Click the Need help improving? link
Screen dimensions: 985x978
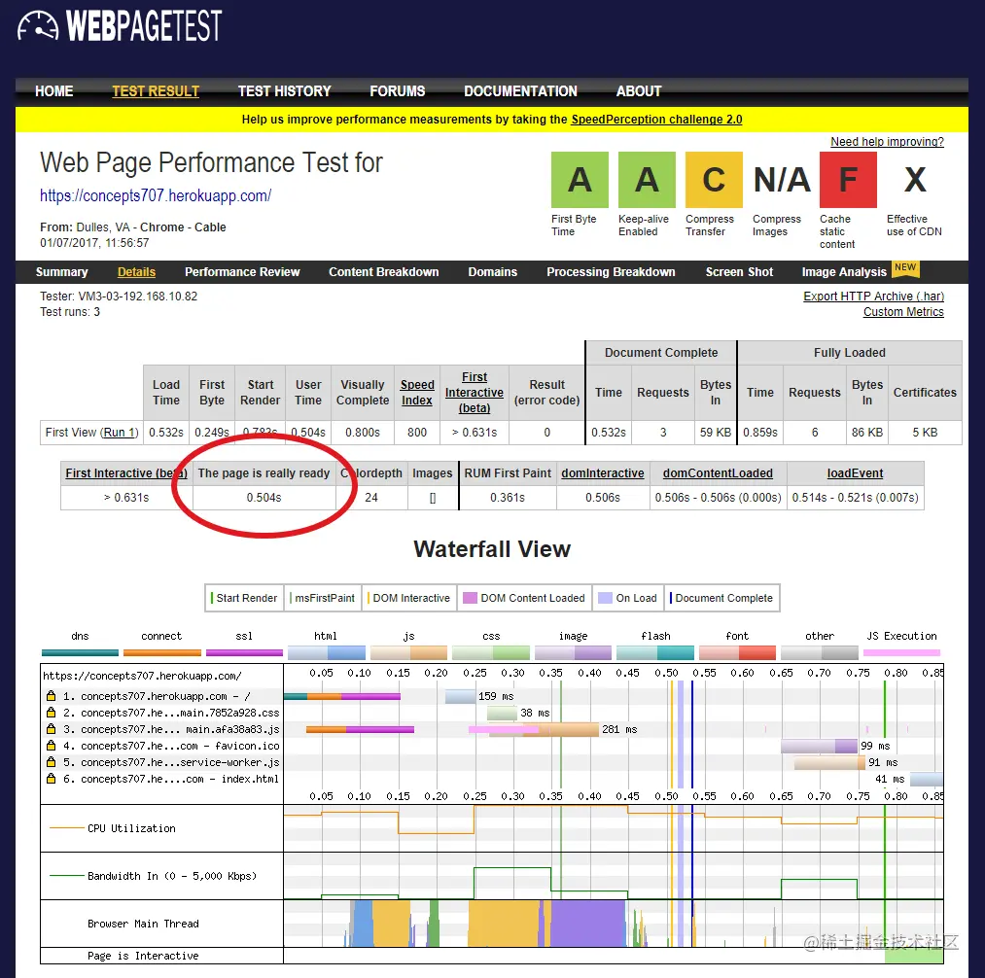coord(887,142)
